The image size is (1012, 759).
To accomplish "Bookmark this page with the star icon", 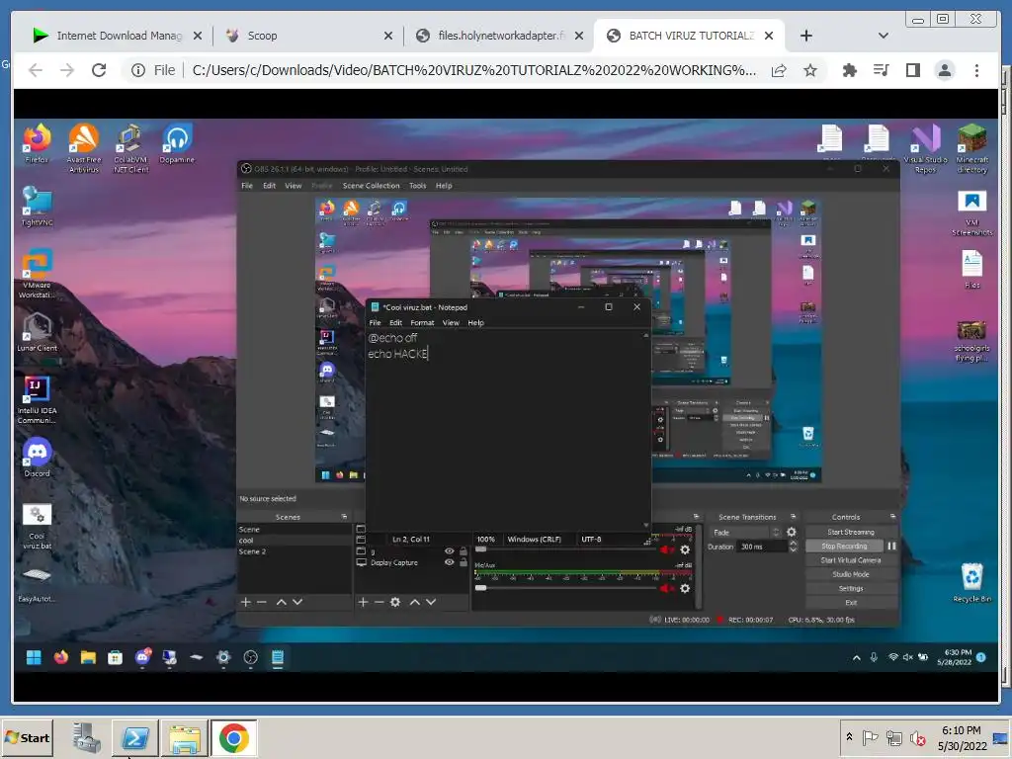I will point(810,70).
